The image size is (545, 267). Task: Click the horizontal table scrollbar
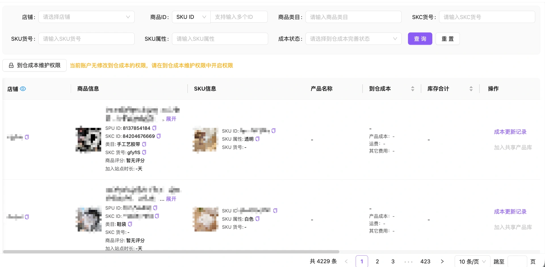point(171,252)
